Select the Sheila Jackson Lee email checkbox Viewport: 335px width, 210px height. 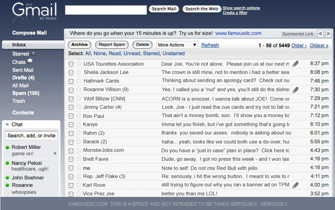point(71,73)
